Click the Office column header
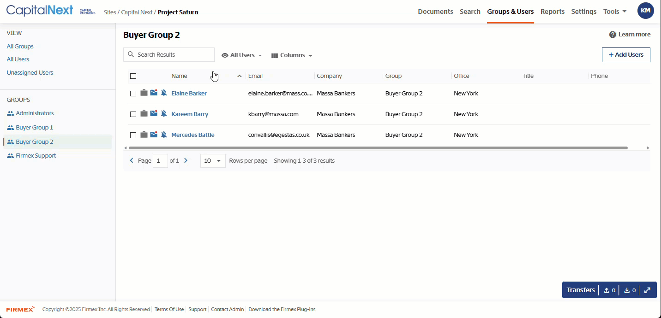661x318 pixels. [462, 76]
